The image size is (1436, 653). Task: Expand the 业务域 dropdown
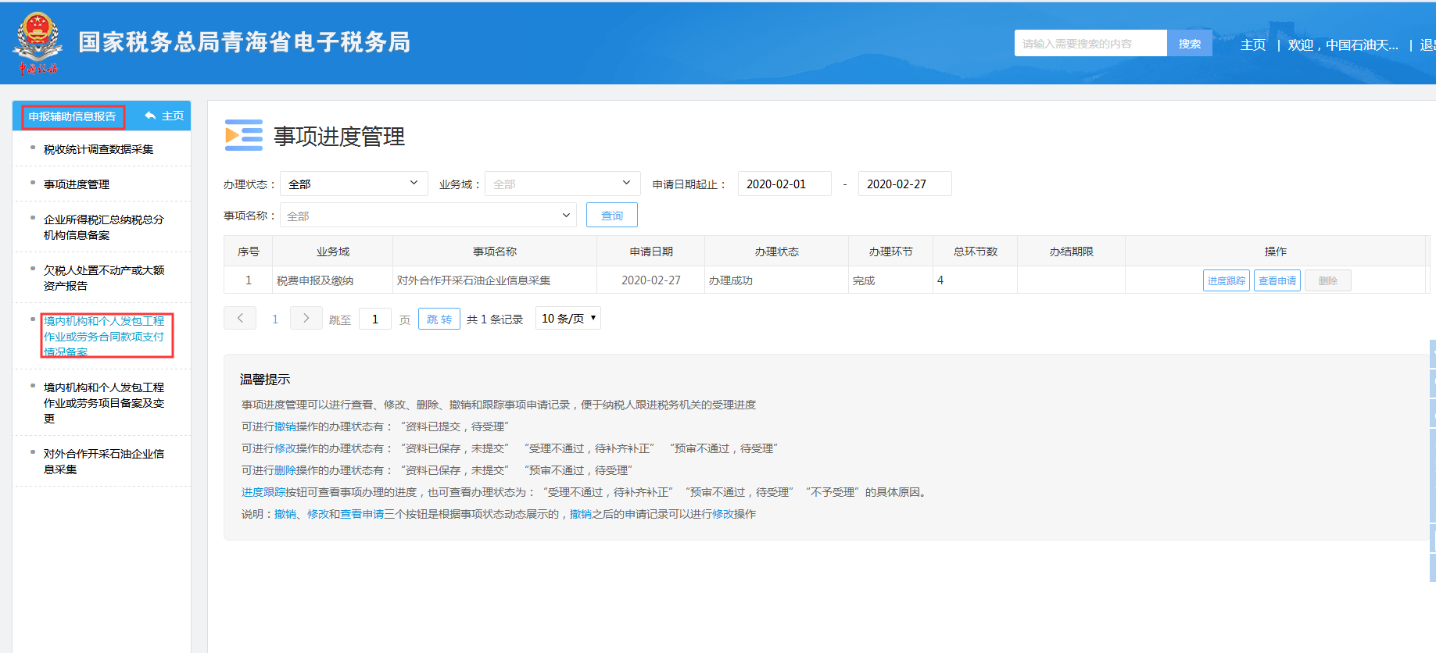tap(562, 184)
